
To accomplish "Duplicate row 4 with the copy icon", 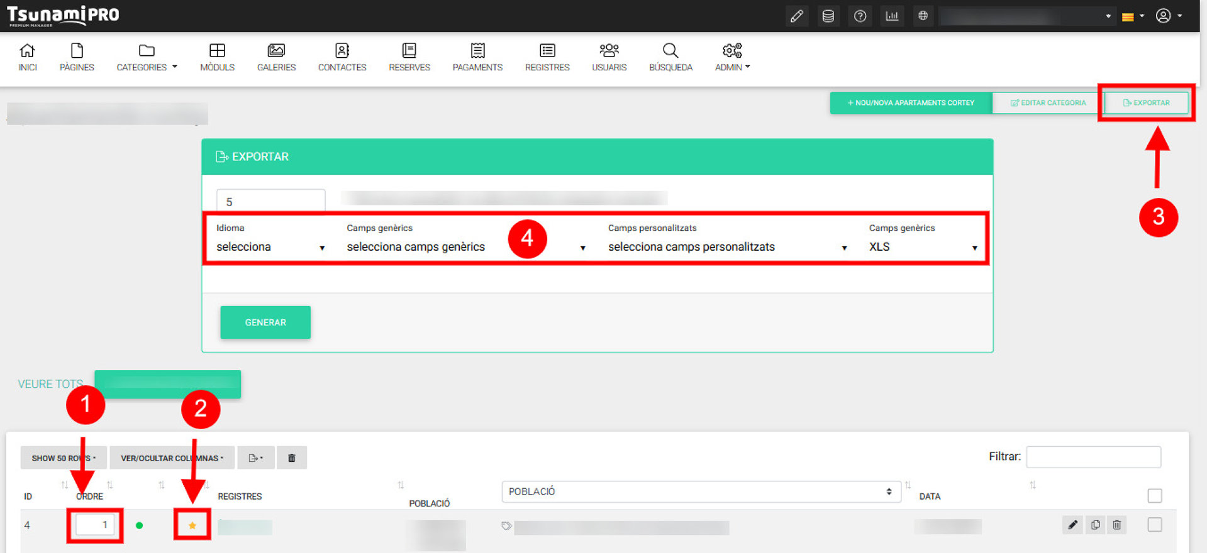I will pyautogui.click(x=1095, y=525).
